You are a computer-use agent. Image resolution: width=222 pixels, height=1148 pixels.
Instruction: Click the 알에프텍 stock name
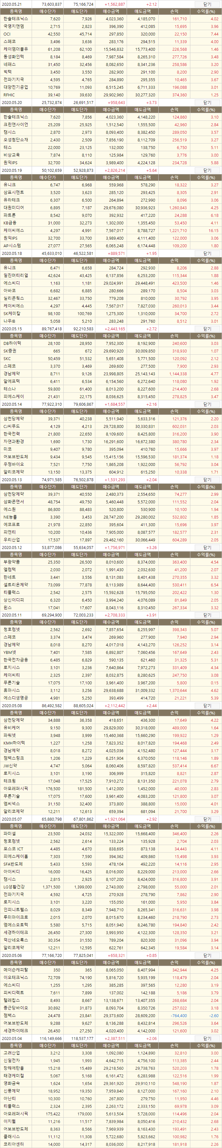(12, 381)
